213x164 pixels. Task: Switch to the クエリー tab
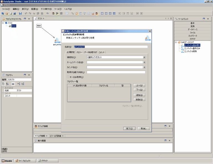tap(80, 52)
